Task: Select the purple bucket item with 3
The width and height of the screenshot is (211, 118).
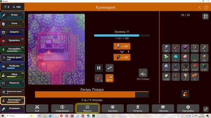Action: pyautogui.click(x=185, y=48)
